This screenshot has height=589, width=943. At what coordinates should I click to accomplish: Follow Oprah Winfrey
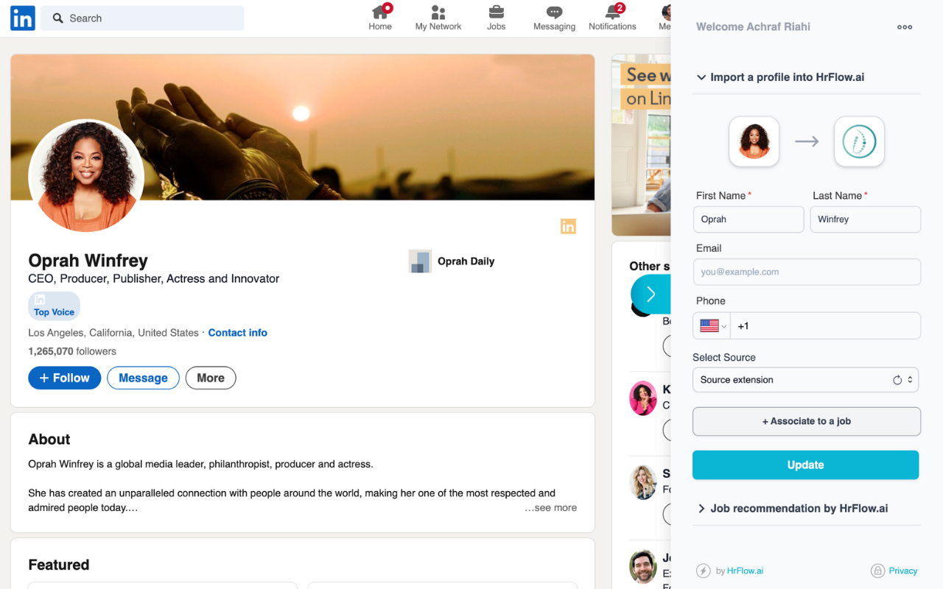pos(65,378)
